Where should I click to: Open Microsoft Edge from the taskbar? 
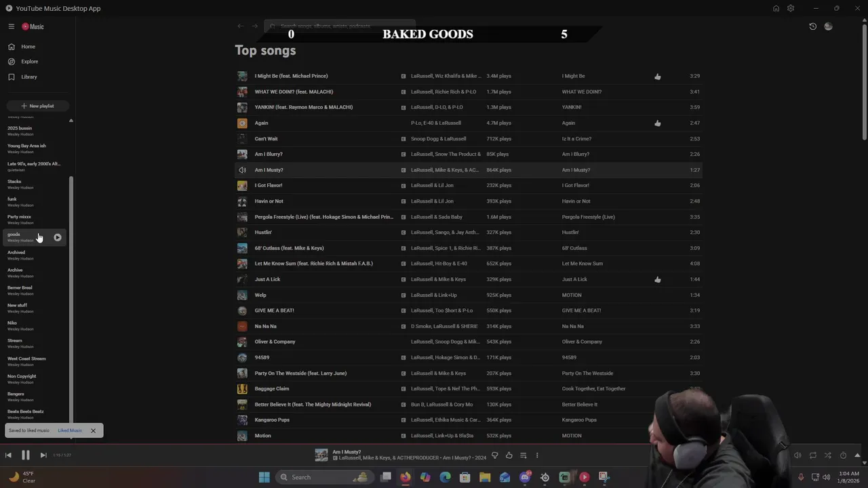(x=446, y=477)
